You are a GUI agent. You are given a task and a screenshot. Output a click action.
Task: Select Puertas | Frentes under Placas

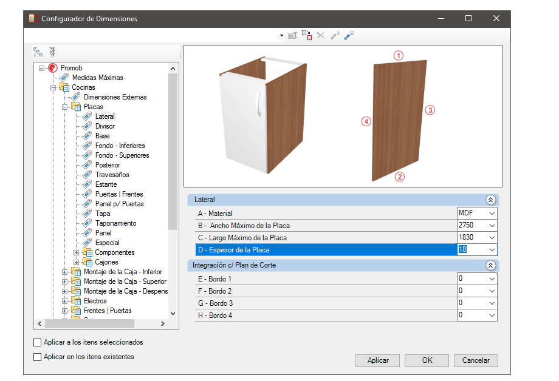pos(119,194)
